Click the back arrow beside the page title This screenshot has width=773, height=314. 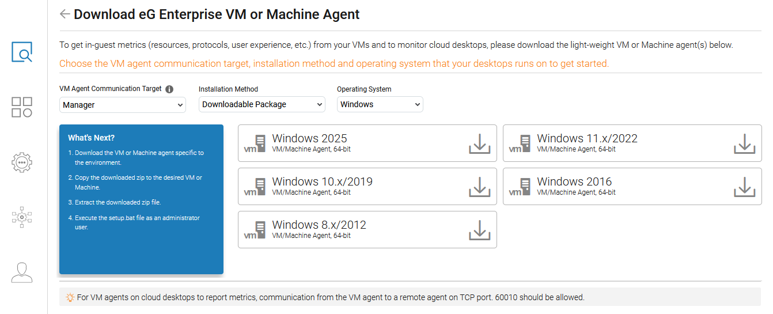coord(65,14)
